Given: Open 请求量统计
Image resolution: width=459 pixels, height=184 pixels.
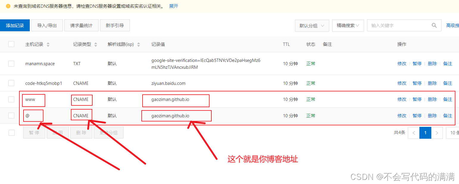Looking at the screenshot, I should click(x=81, y=26).
